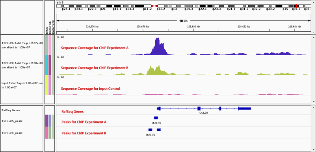Select the right peak block in TCF7L2B_peaks
The height and width of the screenshot is (152, 316).
coord(159,130)
